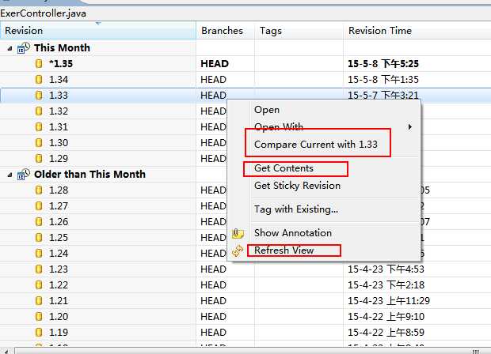Click the revision icon beside 1.23
Image resolution: width=491 pixels, height=354 pixels.
click(39, 269)
